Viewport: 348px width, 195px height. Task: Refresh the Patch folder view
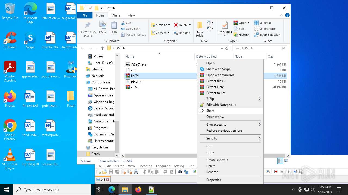coord(227,48)
